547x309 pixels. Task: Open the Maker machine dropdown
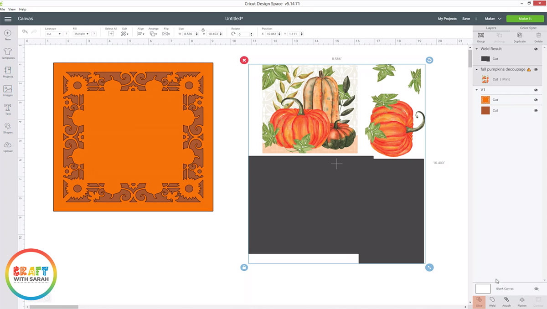point(493,19)
